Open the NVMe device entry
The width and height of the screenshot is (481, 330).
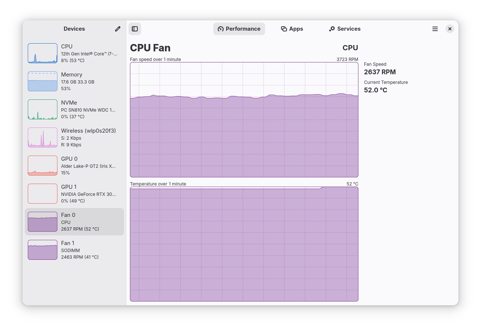click(x=74, y=109)
